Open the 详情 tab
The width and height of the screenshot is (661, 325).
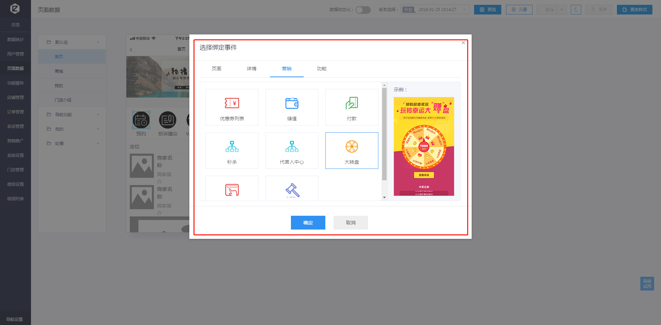point(251,69)
